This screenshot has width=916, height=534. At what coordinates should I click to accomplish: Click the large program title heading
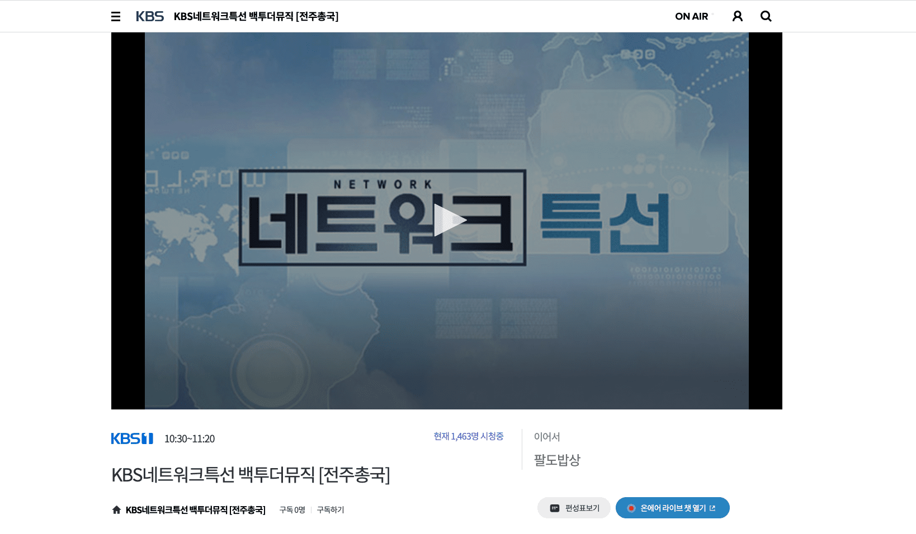pos(251,475)
